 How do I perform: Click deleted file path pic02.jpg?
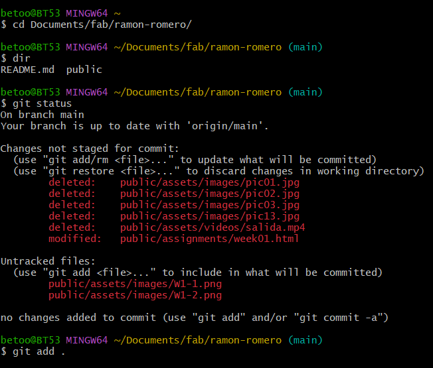[x=210, y=194]
